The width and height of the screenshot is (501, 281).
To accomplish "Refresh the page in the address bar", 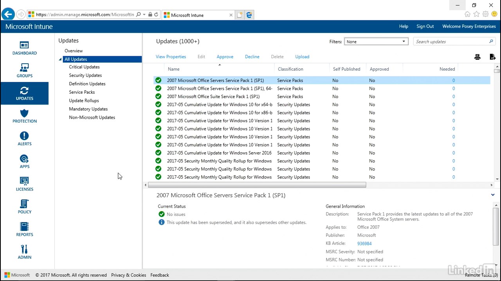I will (x=156, y=15).
